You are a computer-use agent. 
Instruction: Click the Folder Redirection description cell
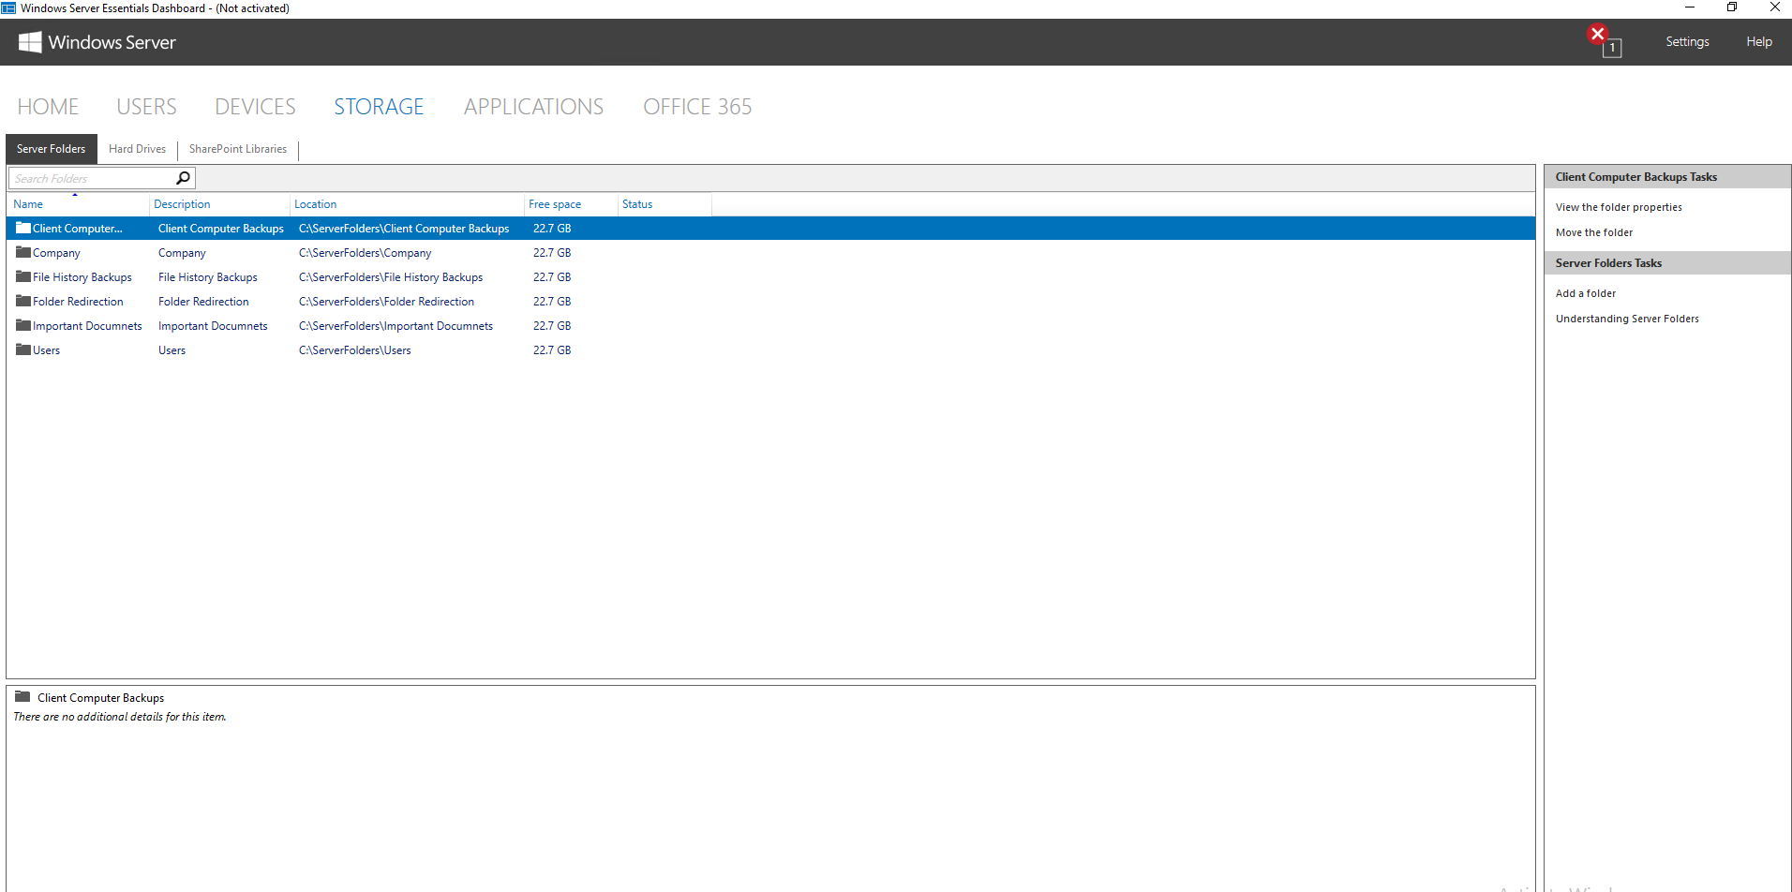tap(203, 302)
